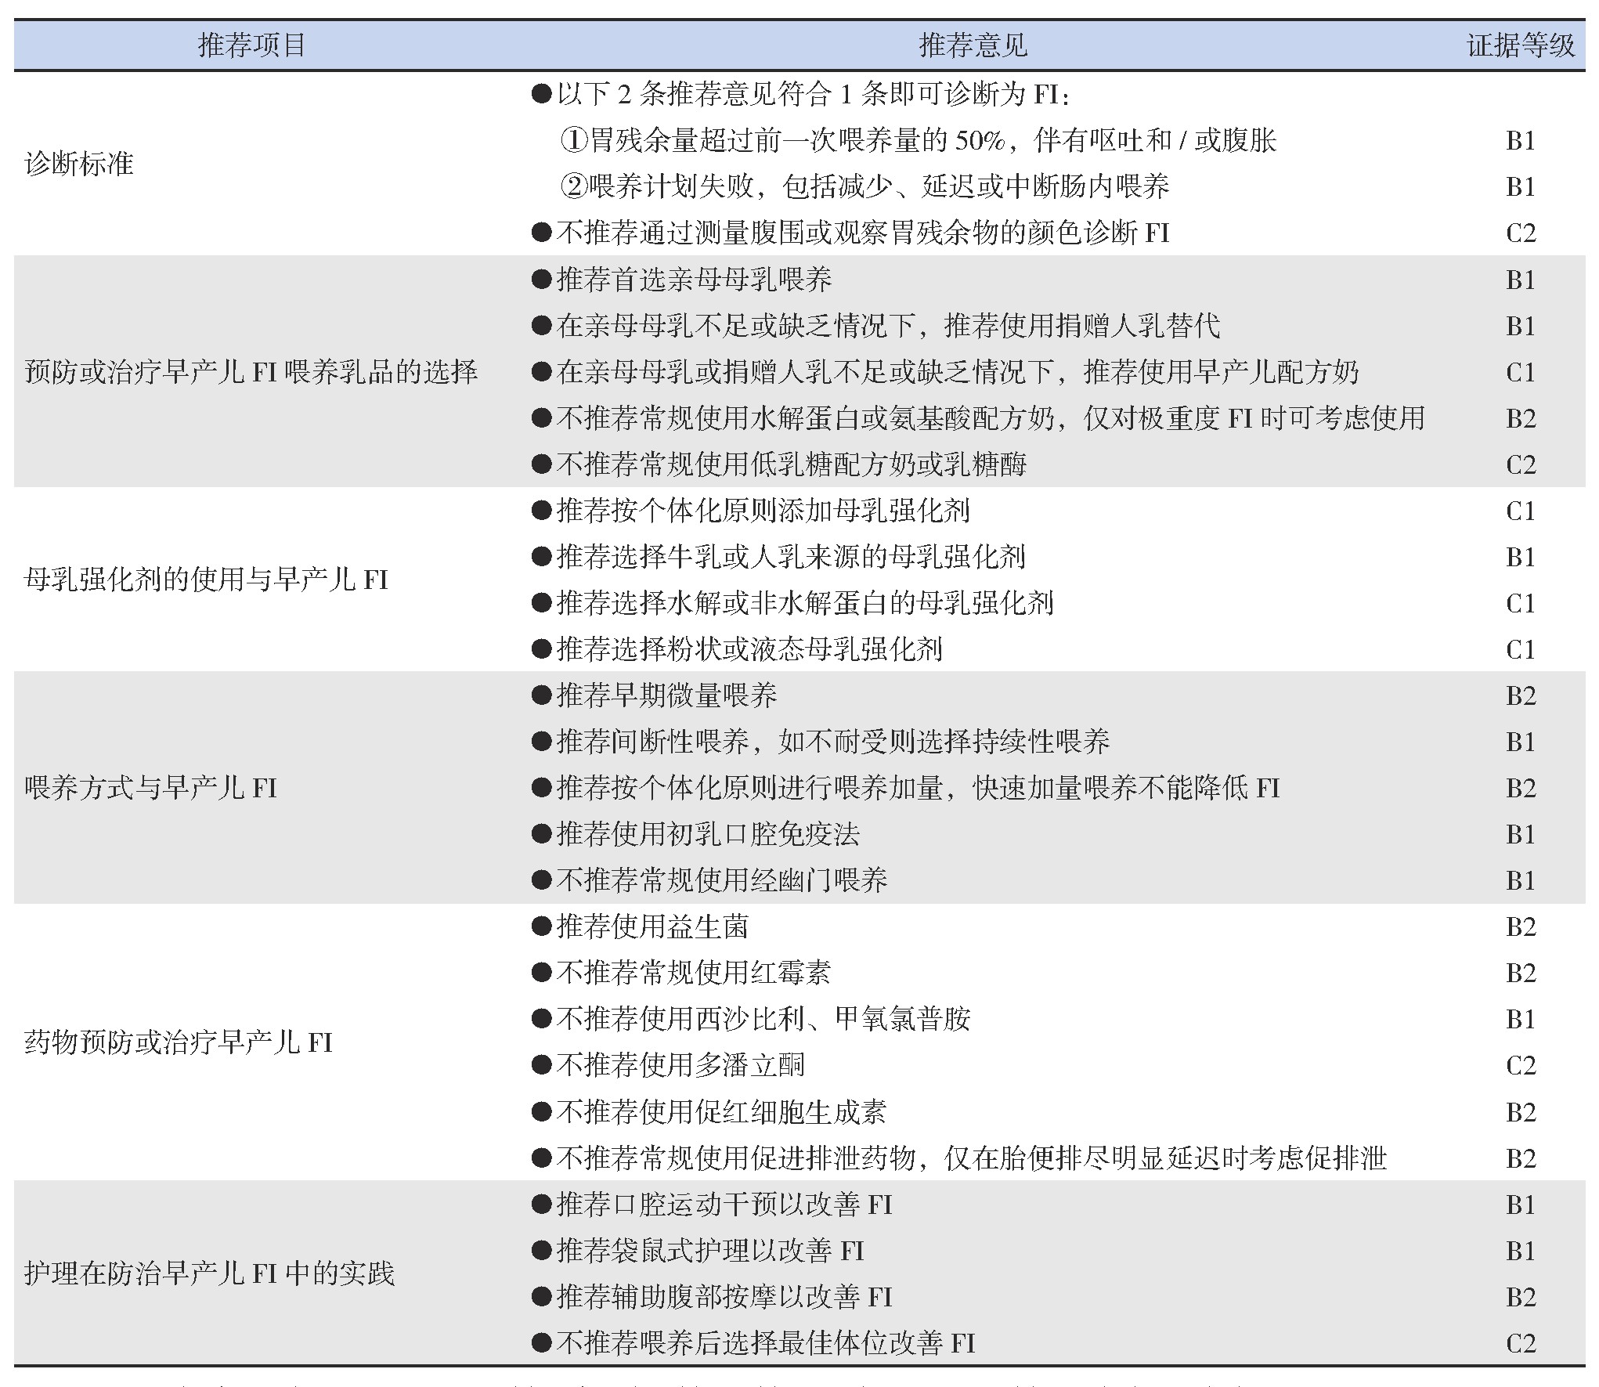Image resolution: width=1599 pixels, height=1387 pixels.
Task: Click the C2 grade for 不推荐通过测量腹围
Action: coord(1521,233)
